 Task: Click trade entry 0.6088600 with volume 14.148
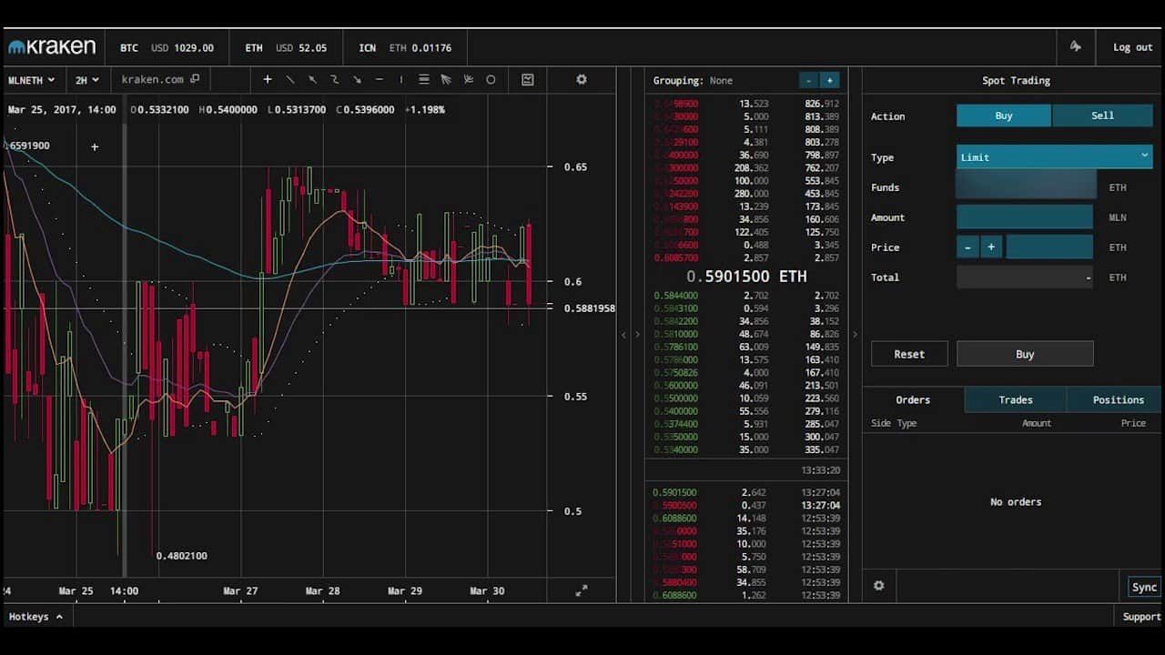coord(746,519)
